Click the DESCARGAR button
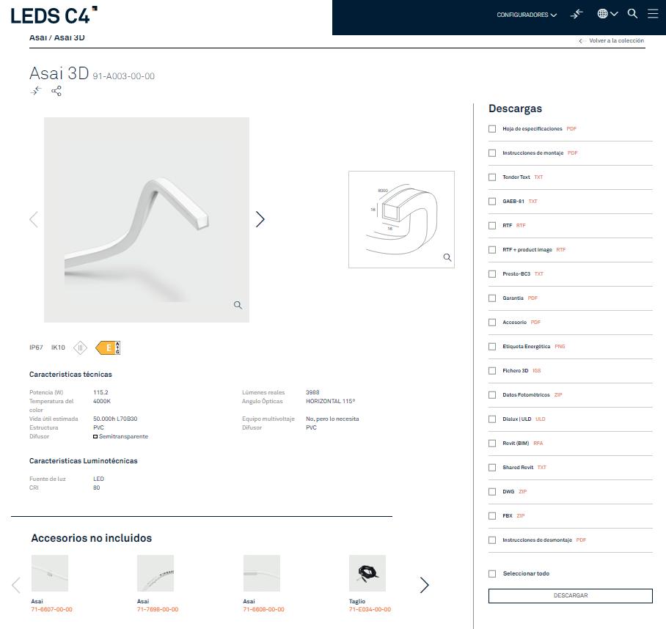Screen dimensions: 666x629 571,595
